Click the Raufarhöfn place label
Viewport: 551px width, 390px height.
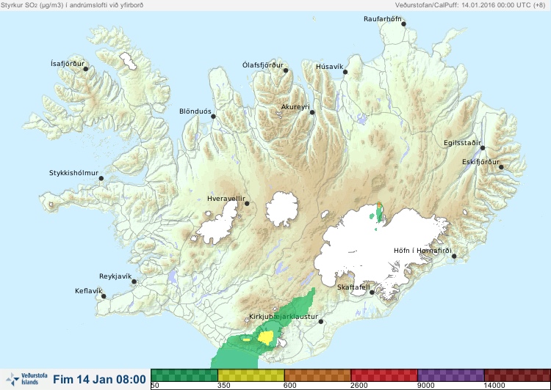tap(382, 19)
